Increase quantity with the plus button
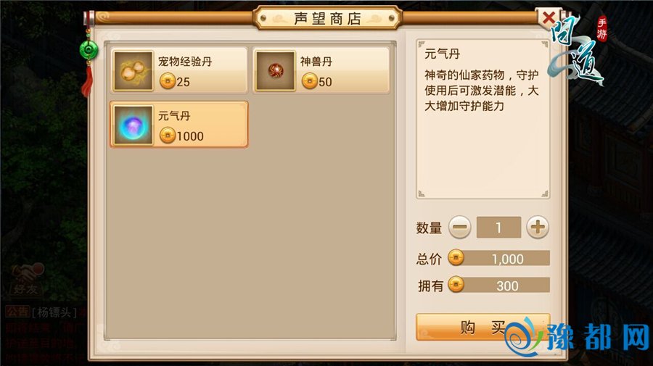Image resolution: width=653 pixels, height=366 pixels. [x=537, y=227]
